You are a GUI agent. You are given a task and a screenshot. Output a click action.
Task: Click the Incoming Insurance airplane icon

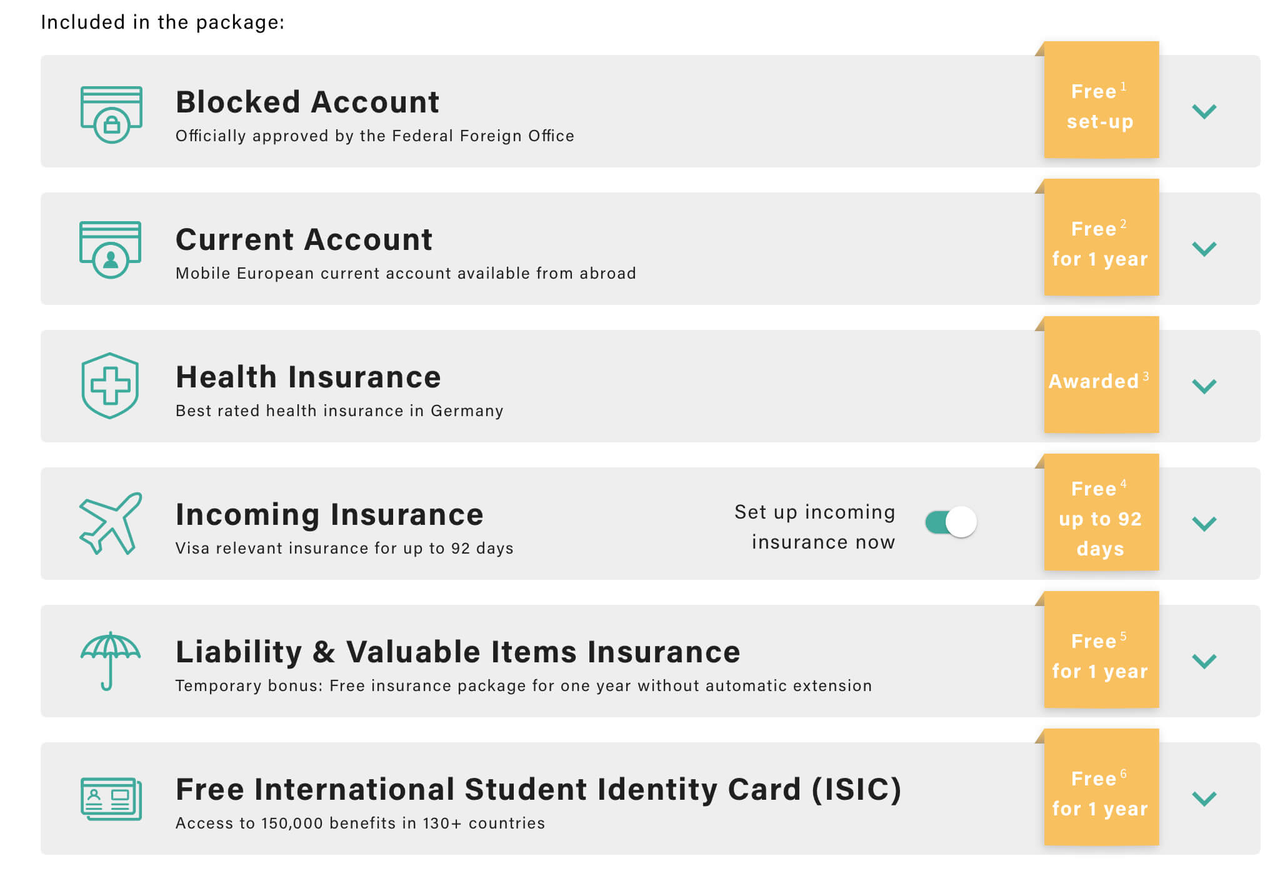click(x=111, y=524)
